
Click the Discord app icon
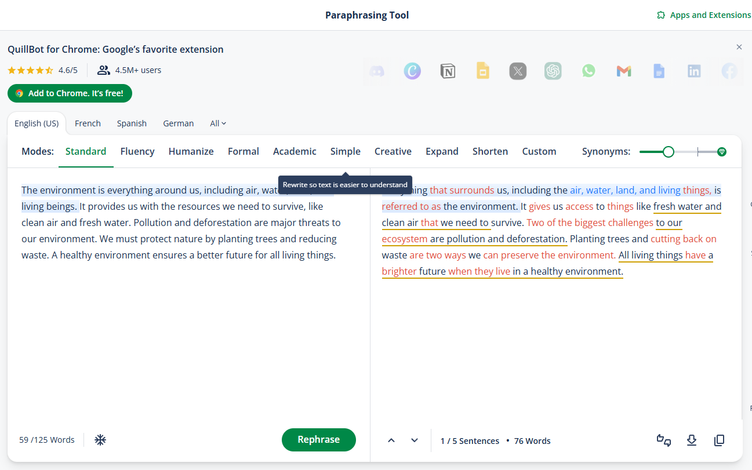click(x=377, y=71)
